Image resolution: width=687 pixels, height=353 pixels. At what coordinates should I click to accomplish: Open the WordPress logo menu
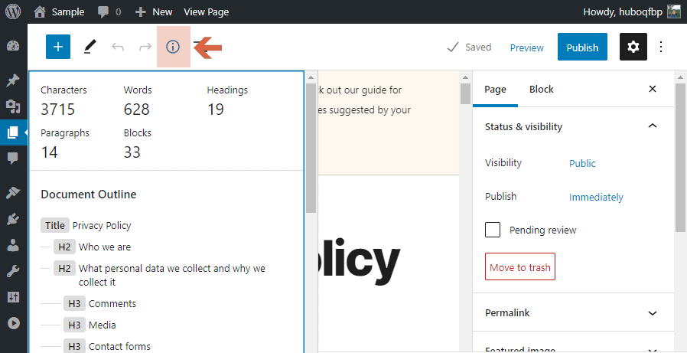pos(13,11)
